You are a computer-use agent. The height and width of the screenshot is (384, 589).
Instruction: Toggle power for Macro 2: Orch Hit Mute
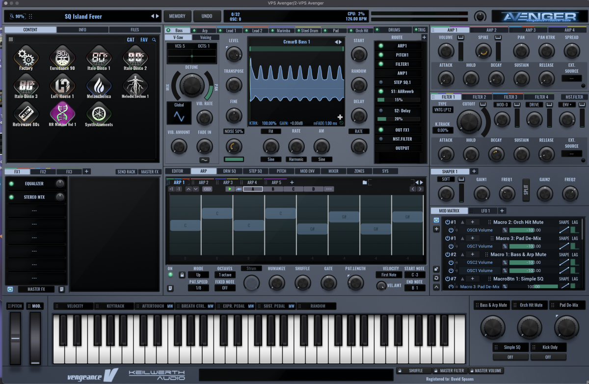coord(448,222)
